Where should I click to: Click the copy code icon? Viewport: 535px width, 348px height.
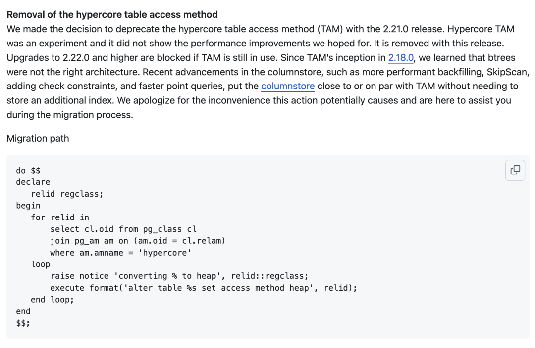coord(515,170)
